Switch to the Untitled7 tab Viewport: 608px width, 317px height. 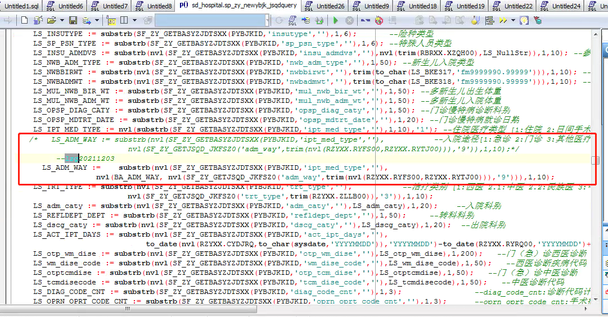pyautogui.click(x=109, y=6)
